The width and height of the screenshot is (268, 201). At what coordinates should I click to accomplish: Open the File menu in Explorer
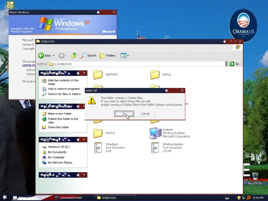click(40, 47)
